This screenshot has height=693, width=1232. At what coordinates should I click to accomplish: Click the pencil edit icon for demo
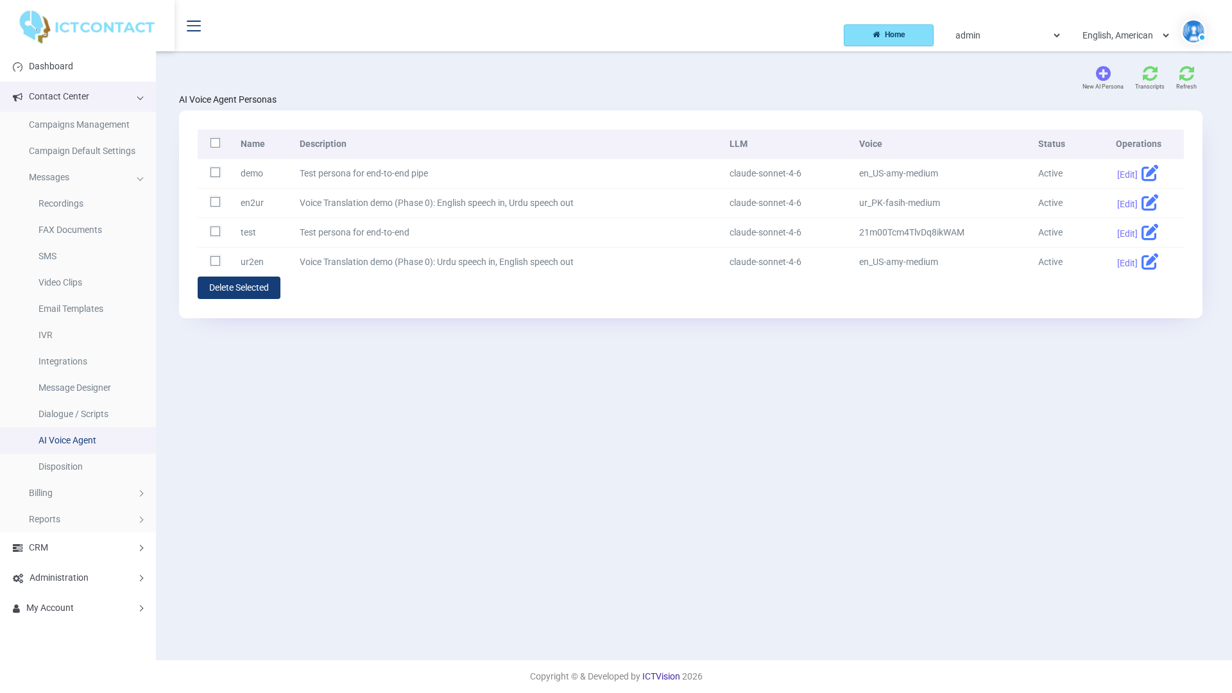coord(1150,173)
